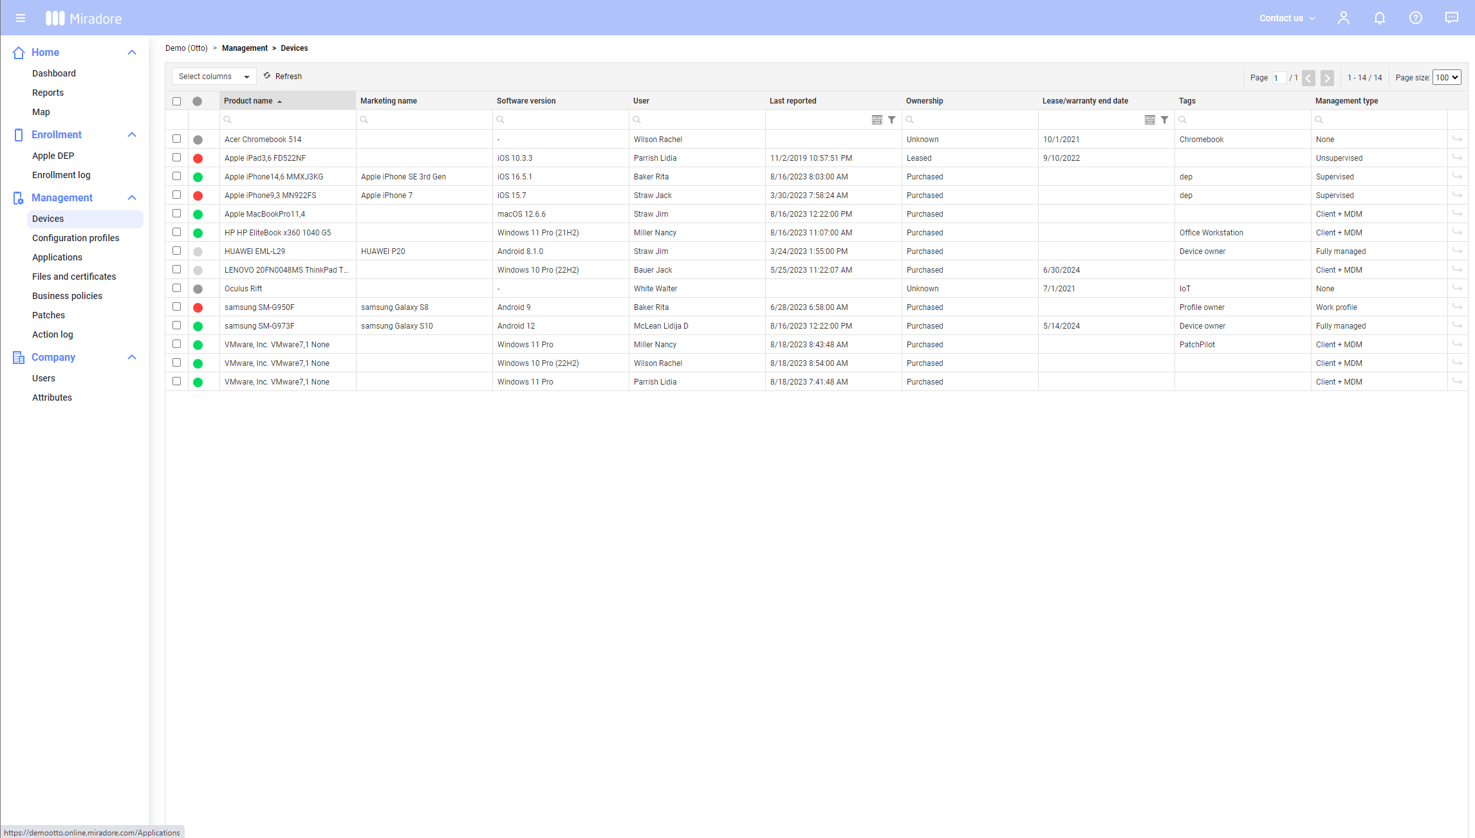The width and height of the screenshot is (1475, 838).
Task: Open the help question mark icon
Action: [x=1416, y=18]
